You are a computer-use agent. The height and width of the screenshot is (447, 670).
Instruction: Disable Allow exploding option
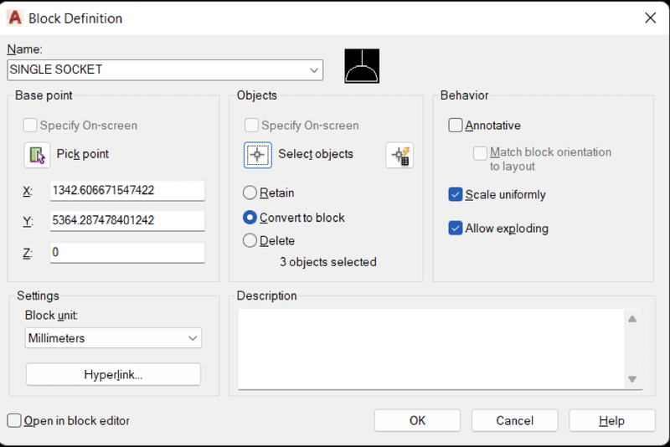click(456, 228)
